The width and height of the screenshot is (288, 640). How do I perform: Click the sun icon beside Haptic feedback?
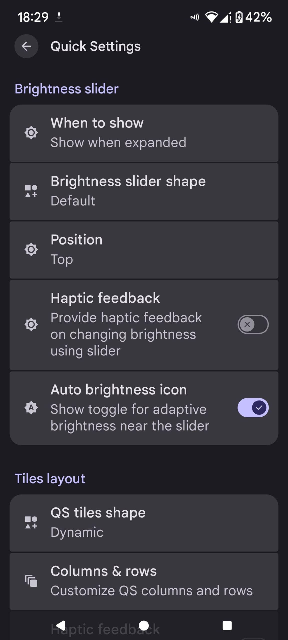[31, 324]
